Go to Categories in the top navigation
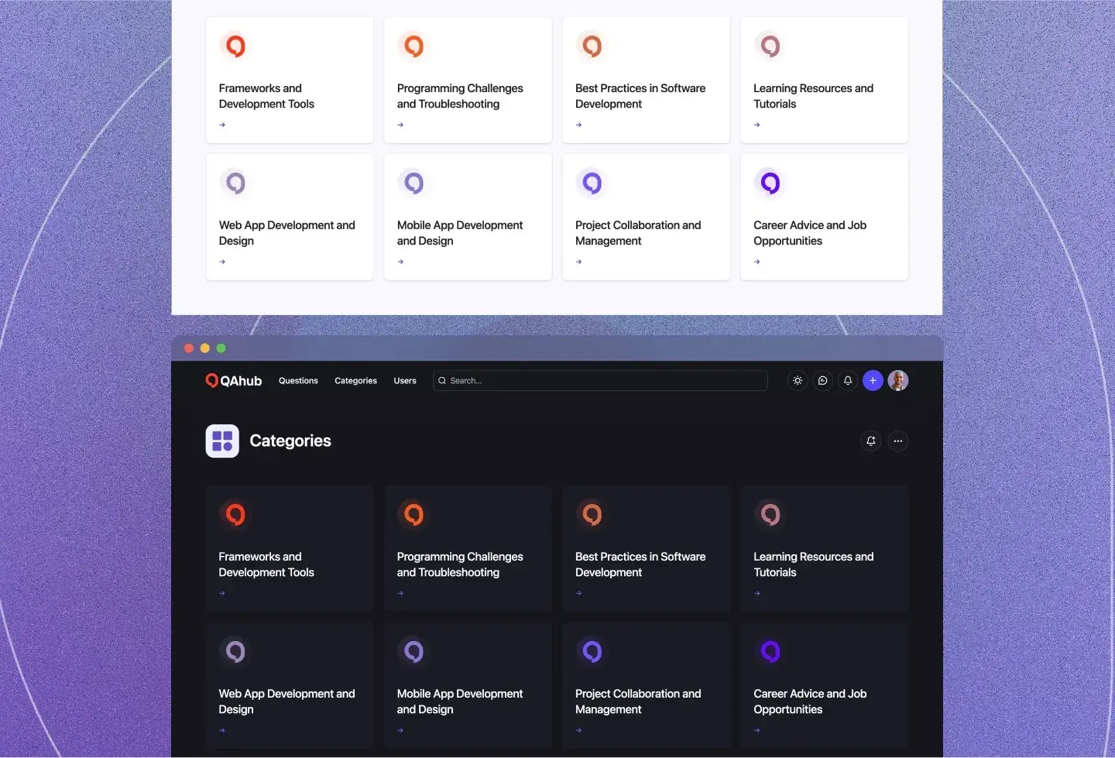 (x=355, y=381)
